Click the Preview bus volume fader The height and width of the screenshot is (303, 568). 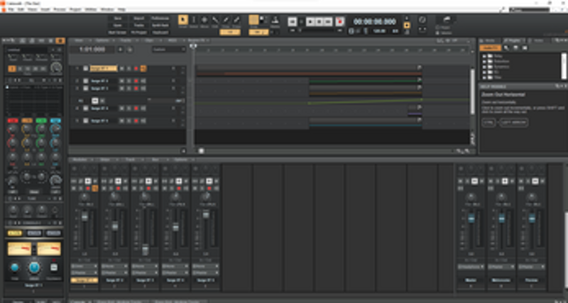[x=532, y=219]
